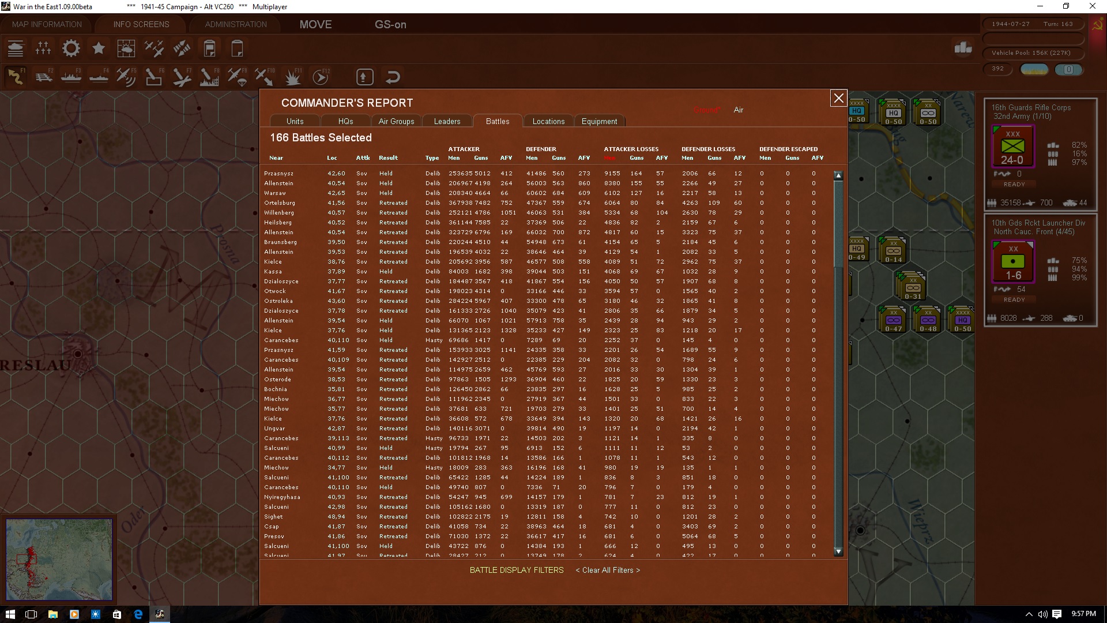Select the Move mode F1 icon
1107x623 pixels.
16,77
